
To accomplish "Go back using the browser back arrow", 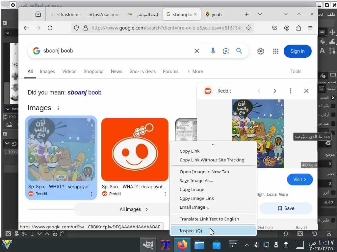I will click(x=26, y=28).
